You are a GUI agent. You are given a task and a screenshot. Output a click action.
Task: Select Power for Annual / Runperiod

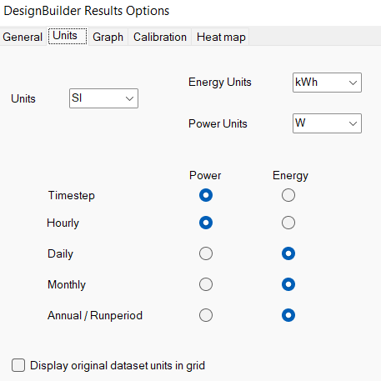206,315
